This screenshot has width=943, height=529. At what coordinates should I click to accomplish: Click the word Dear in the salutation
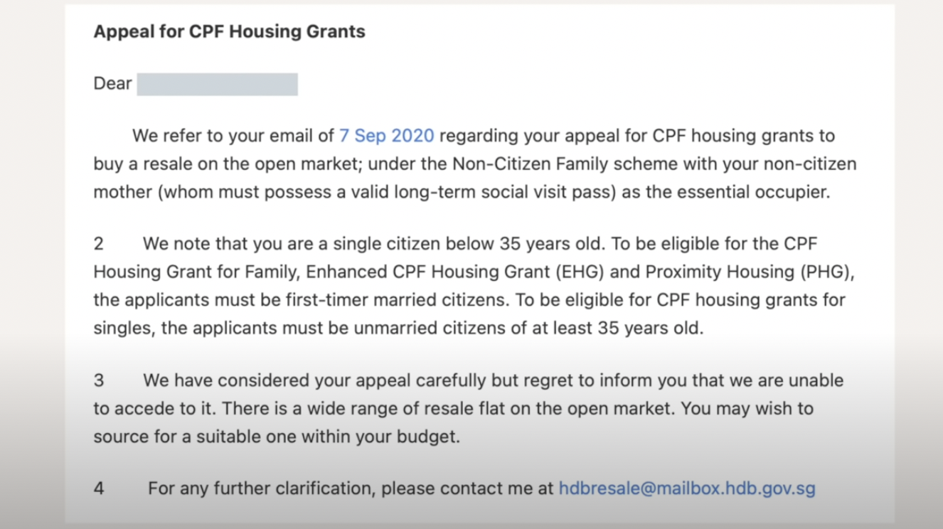click(112, 84)
